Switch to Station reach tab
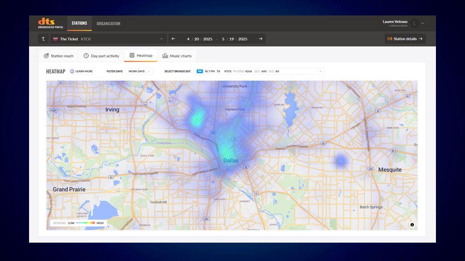The width and height of the screenshot is (465, 261). [59, 56]
